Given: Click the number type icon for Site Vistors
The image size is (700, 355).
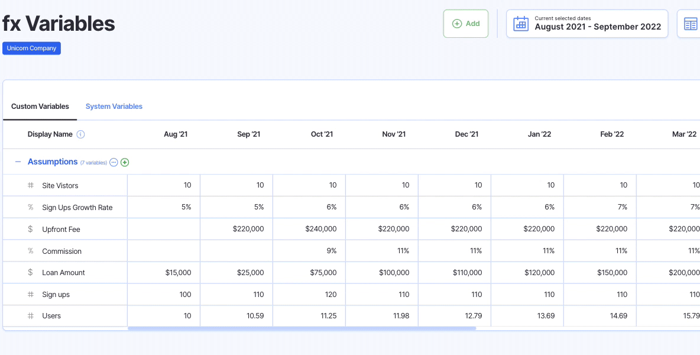Looking at the screenshot, I should [x=31, y=186].
